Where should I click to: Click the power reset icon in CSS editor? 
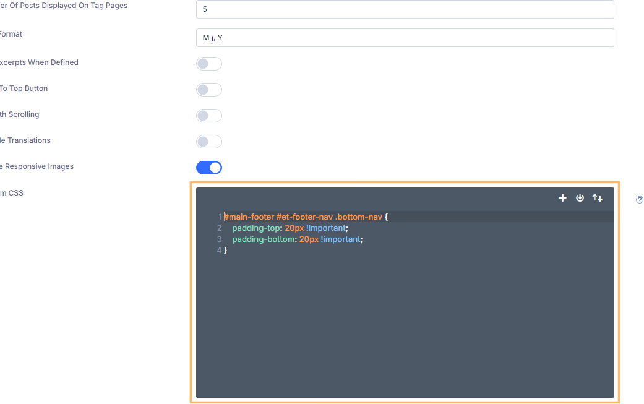click(580, 198)
